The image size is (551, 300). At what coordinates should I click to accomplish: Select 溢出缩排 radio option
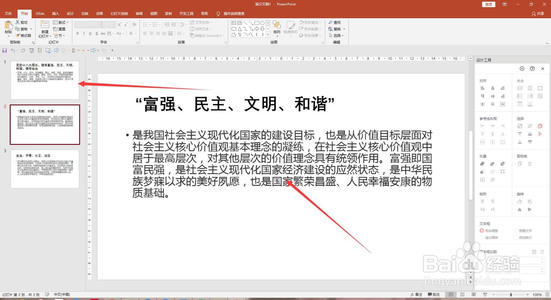[x=482, y=237]
